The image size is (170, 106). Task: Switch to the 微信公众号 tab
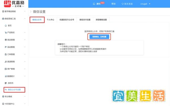(x=37, y=20)
